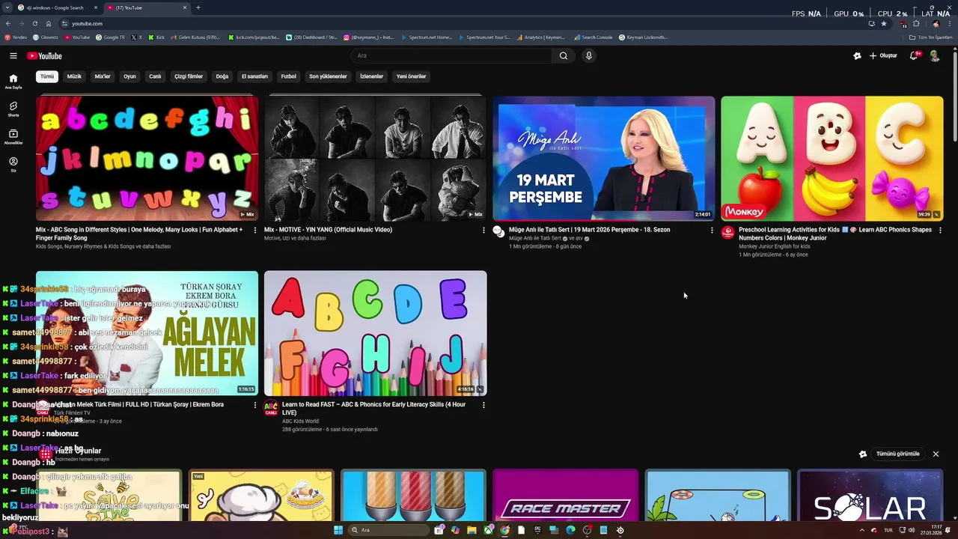Screen dimensions: 958x539
Task: Open the ABC Kids World channel avatar
Action: (x=271, y=407)
